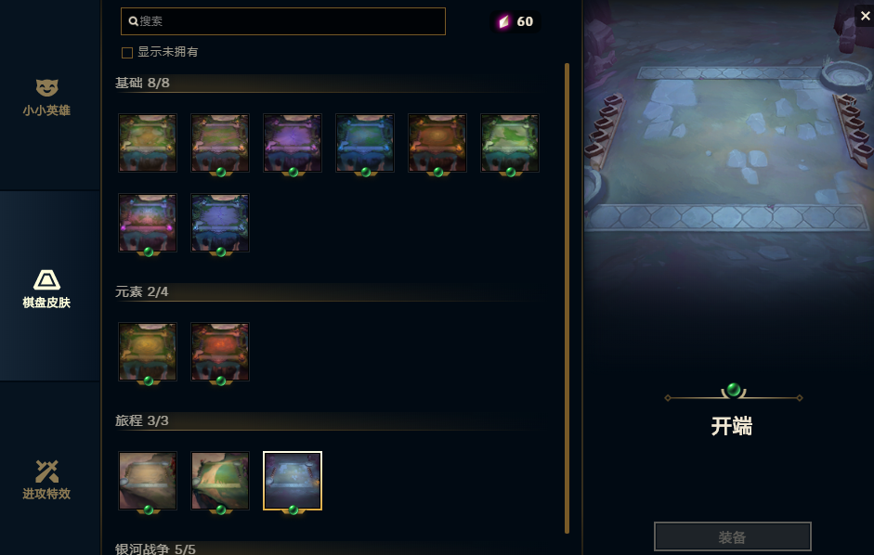The width and height of the screenshot is (874, 555).
Task: Select the 棋盘皮肤 board icon
Action: pyautogui.click(x=46, y=279)
